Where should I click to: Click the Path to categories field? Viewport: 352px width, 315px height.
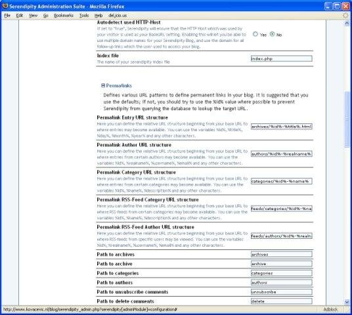[x=282, y=273]
